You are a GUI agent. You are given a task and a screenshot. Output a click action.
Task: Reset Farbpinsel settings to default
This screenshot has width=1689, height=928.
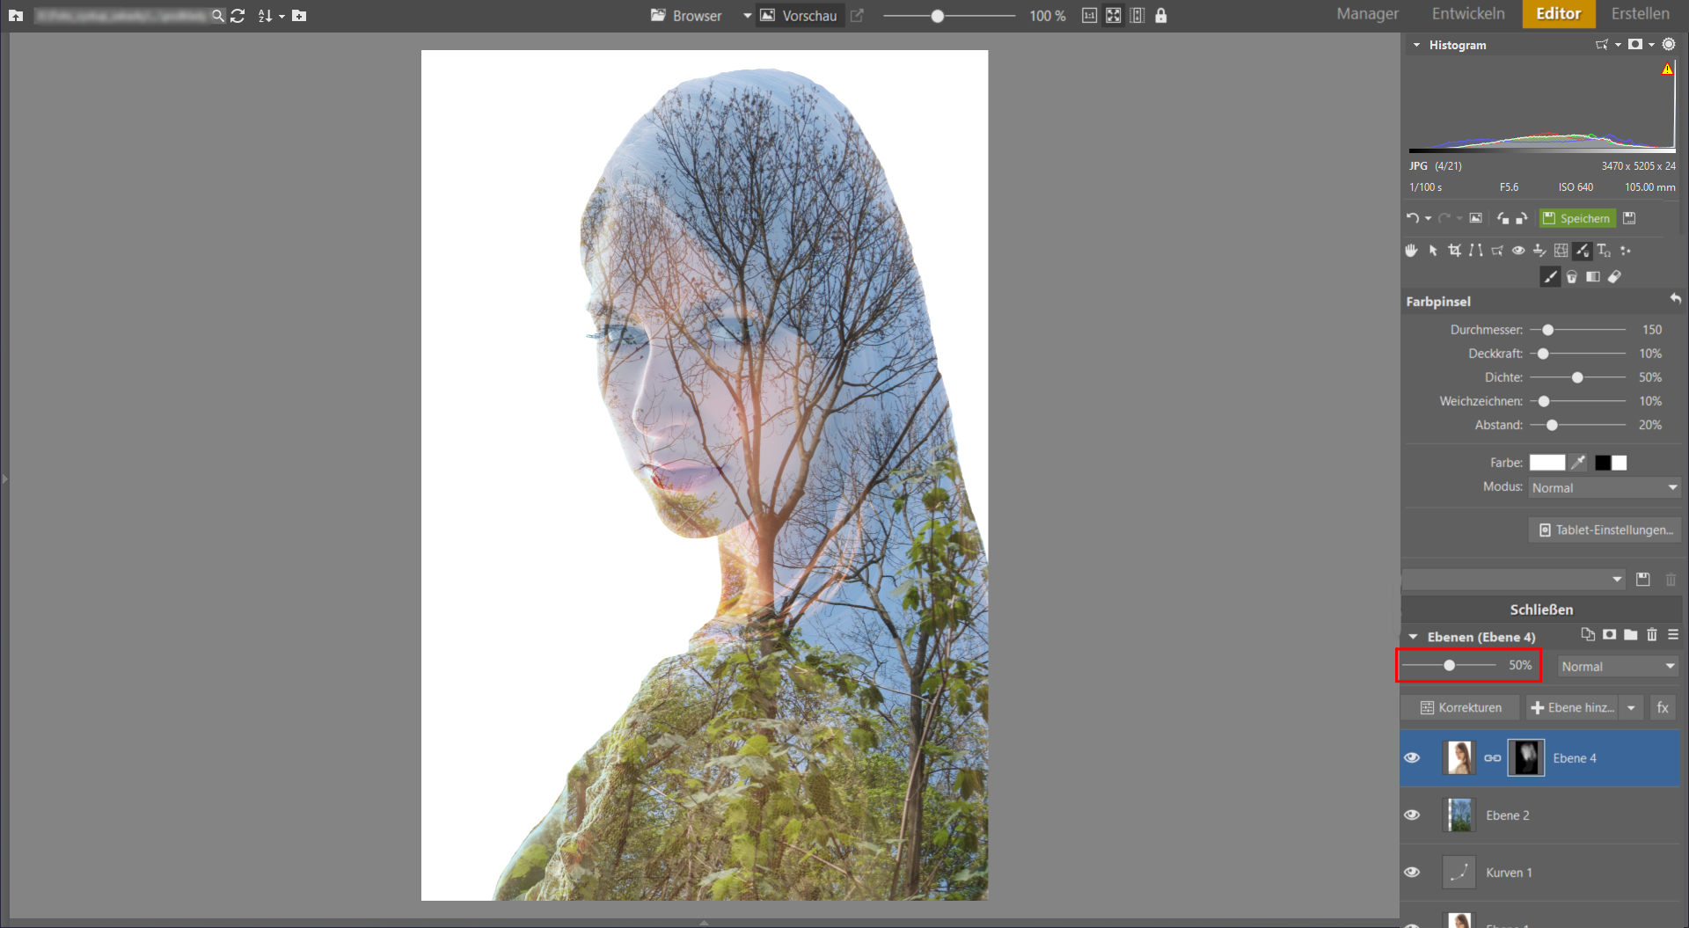(x=1675, y=300)
